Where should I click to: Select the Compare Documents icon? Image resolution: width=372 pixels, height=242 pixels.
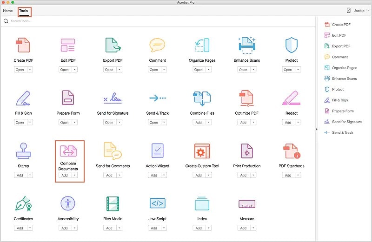(x=68, y=151)
